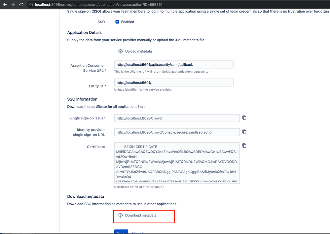This screenshot has width=330, height=234.
Task: Click the browser forward arrow
Action: click(12, 5)
